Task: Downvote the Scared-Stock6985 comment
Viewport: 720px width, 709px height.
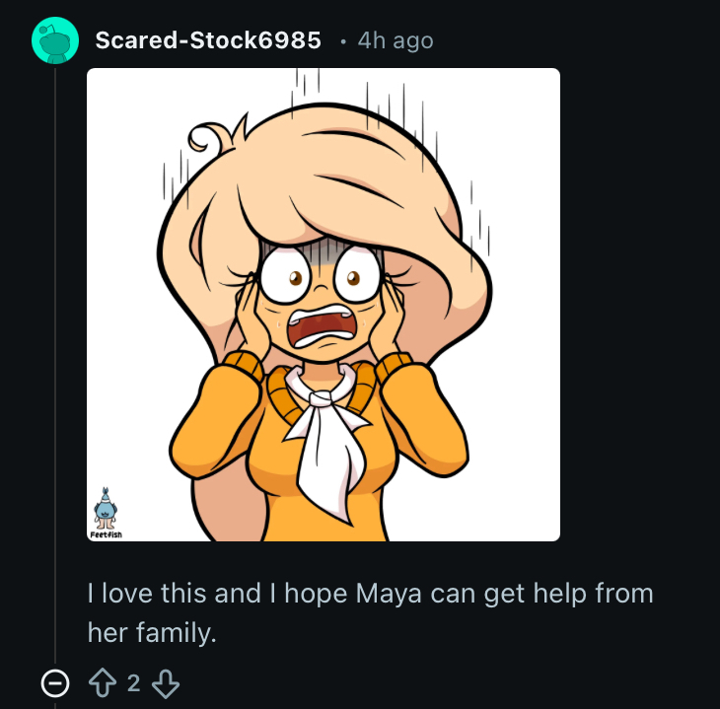Action: (x=167, y=682)
